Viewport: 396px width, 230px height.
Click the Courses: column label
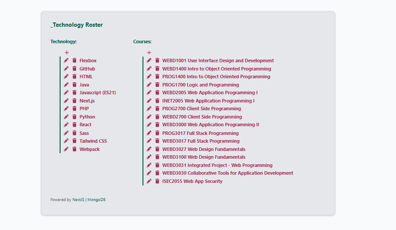pos(142,41)
